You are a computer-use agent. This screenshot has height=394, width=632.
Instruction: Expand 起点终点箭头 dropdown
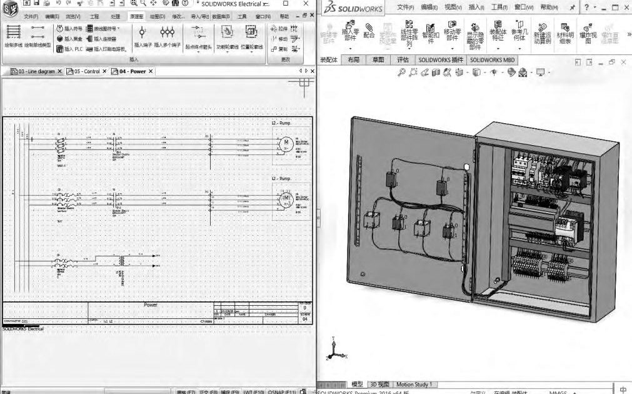[198, 53]
